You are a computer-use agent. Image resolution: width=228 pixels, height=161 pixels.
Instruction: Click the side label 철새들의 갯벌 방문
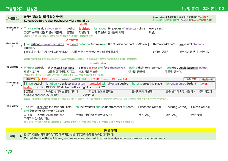(12, 29)
